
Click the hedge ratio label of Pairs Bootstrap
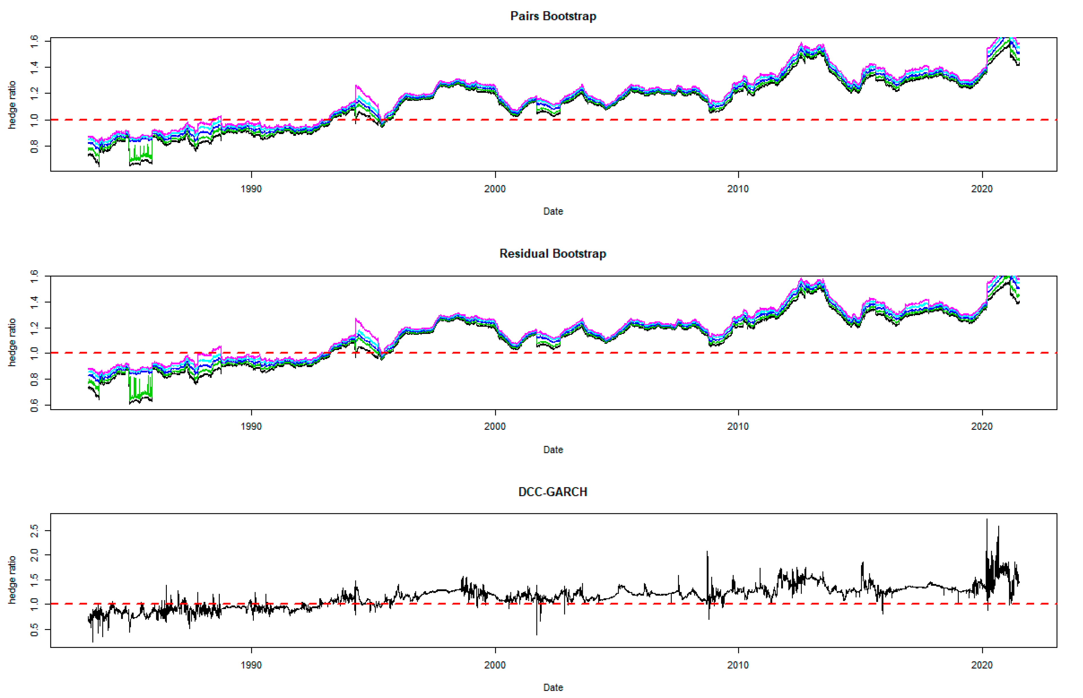[x=12, y=105]
